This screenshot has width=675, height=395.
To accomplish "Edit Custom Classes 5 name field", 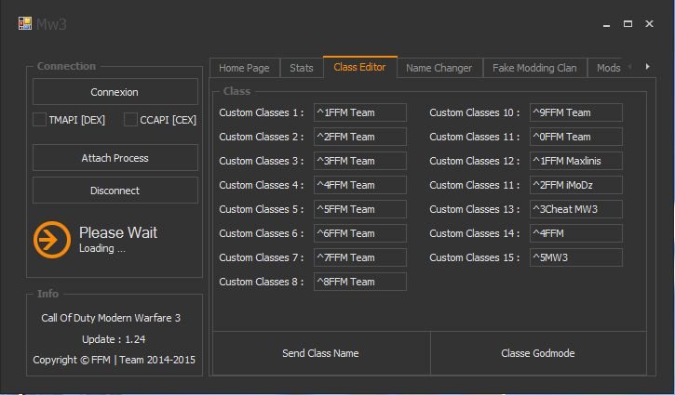I will coord(360,209).
